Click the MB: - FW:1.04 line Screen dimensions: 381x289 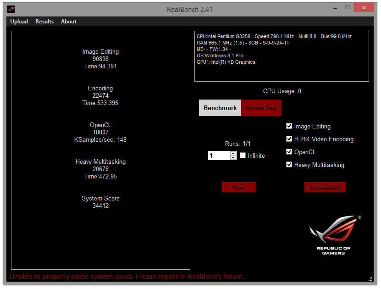(x=214, y=49)
